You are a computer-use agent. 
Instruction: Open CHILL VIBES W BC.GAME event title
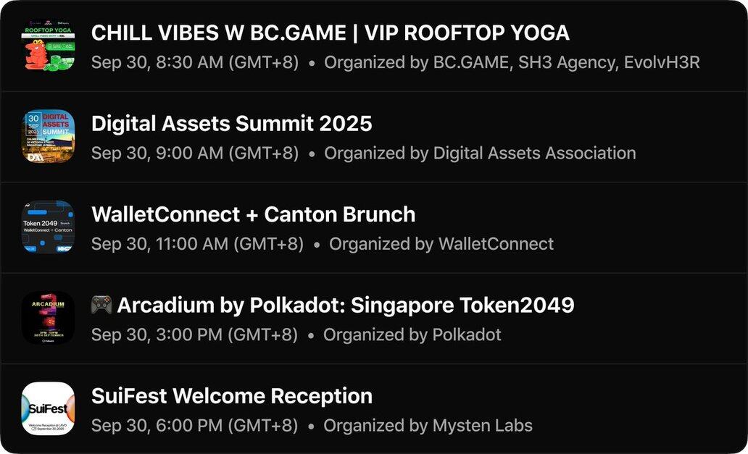tap(330, 33)
